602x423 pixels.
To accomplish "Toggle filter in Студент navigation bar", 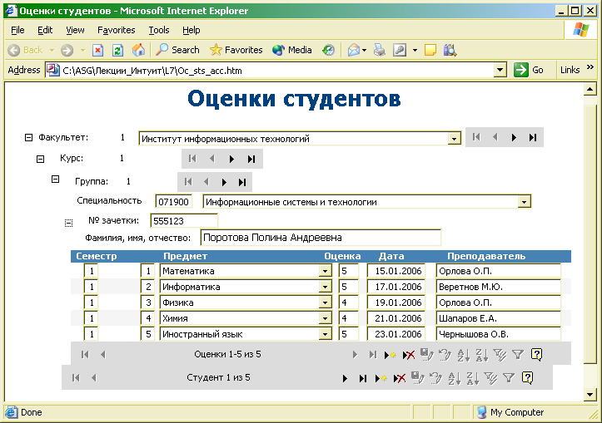I will point(509,378).
